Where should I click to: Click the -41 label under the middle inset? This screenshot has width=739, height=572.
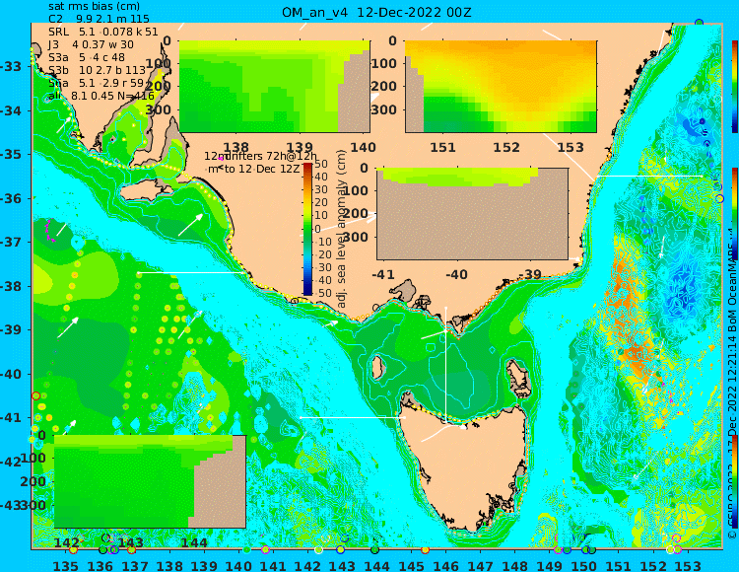[x=383, y=274]
